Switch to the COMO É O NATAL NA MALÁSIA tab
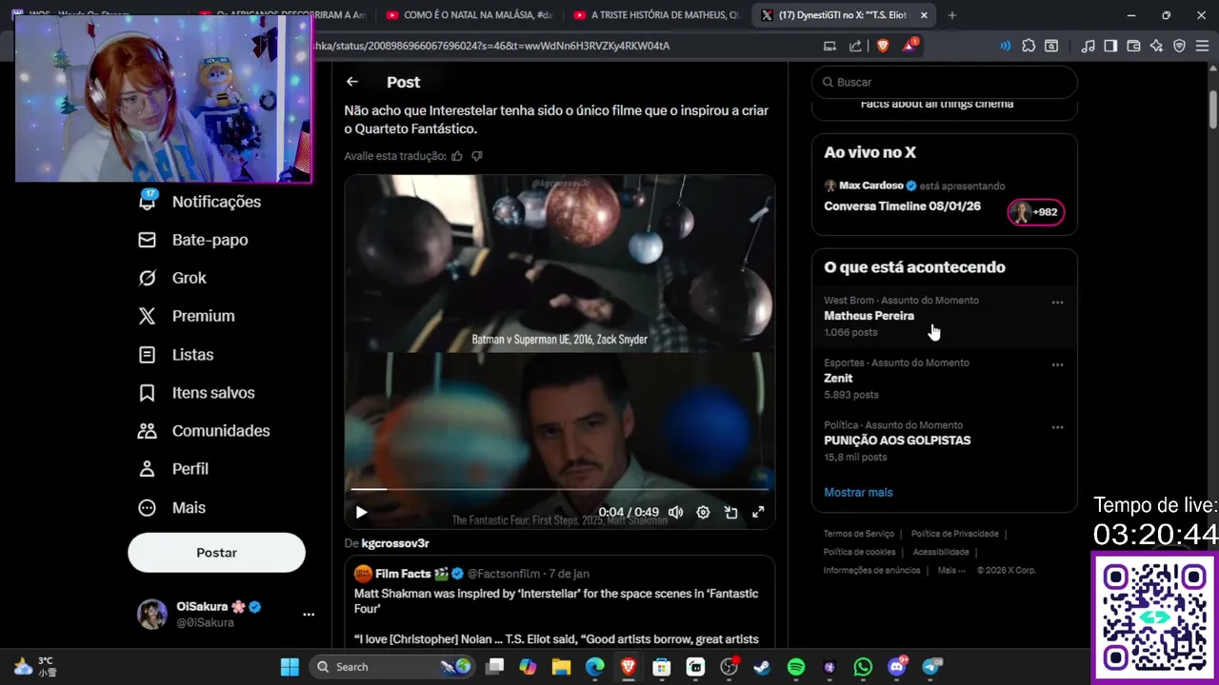 pyautogui.click(x=469, y=14)
